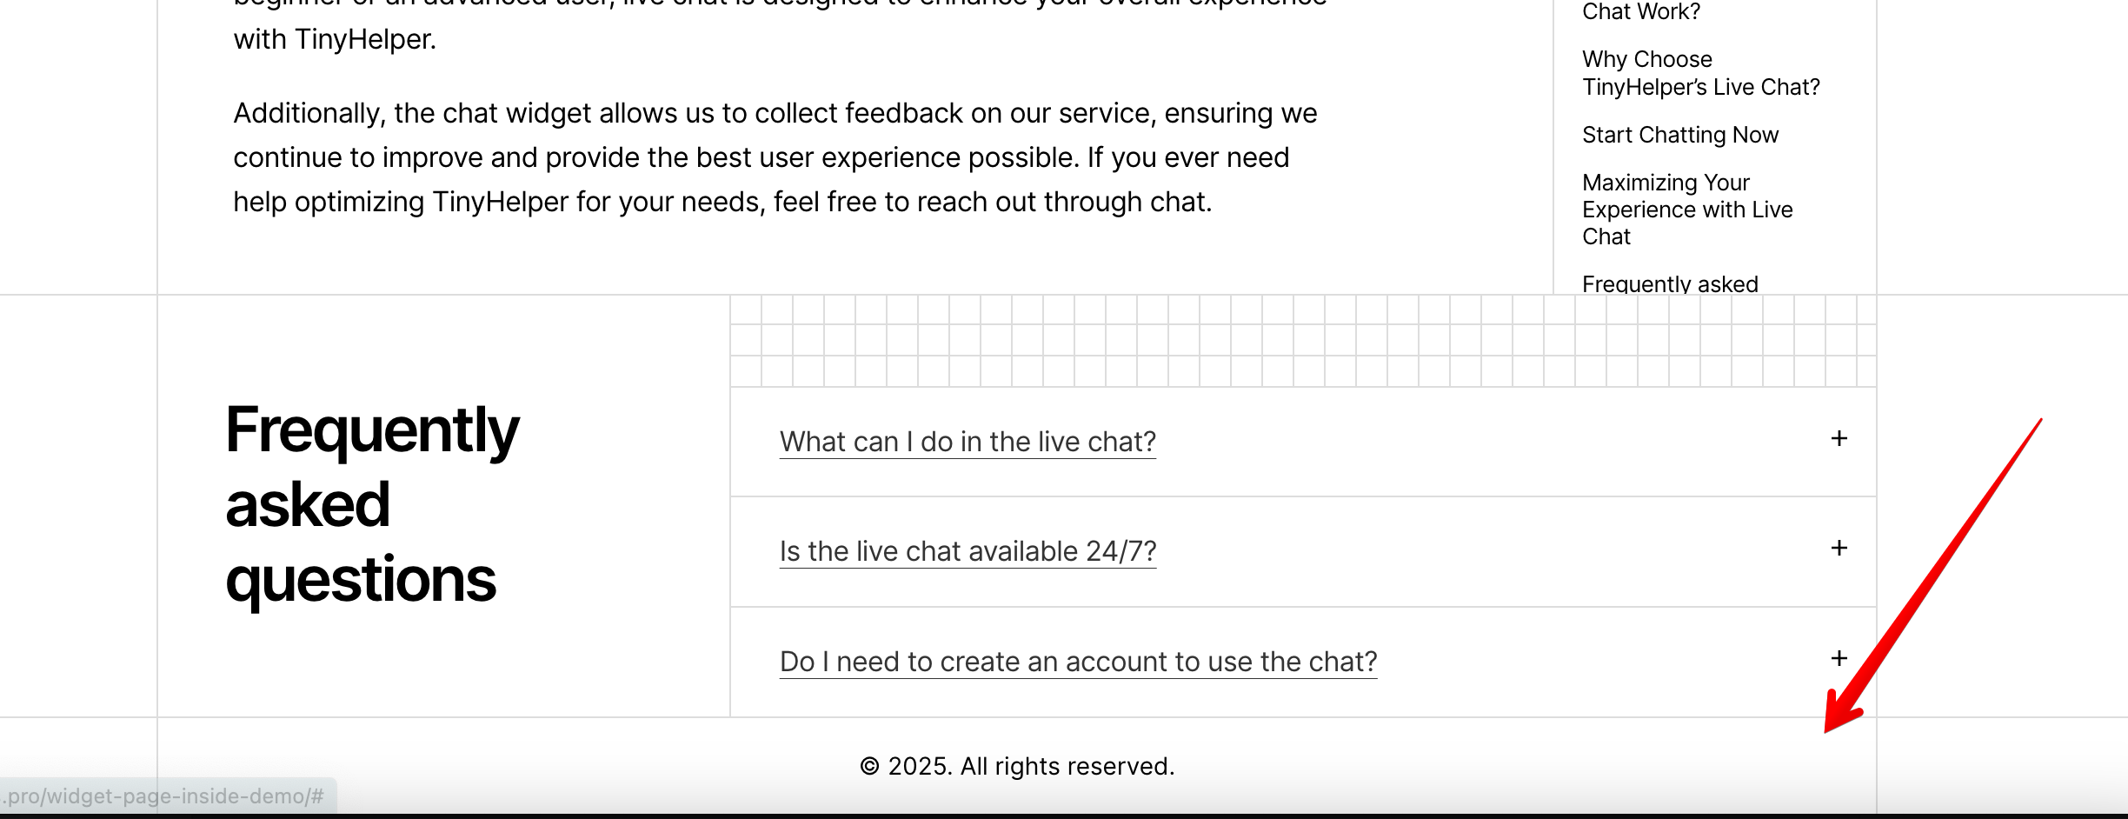Image resolution: width=2128 pixels, height=819 pixels.
Task: Open the "What can I do in the live chat?" question
Action: [967, 442]
